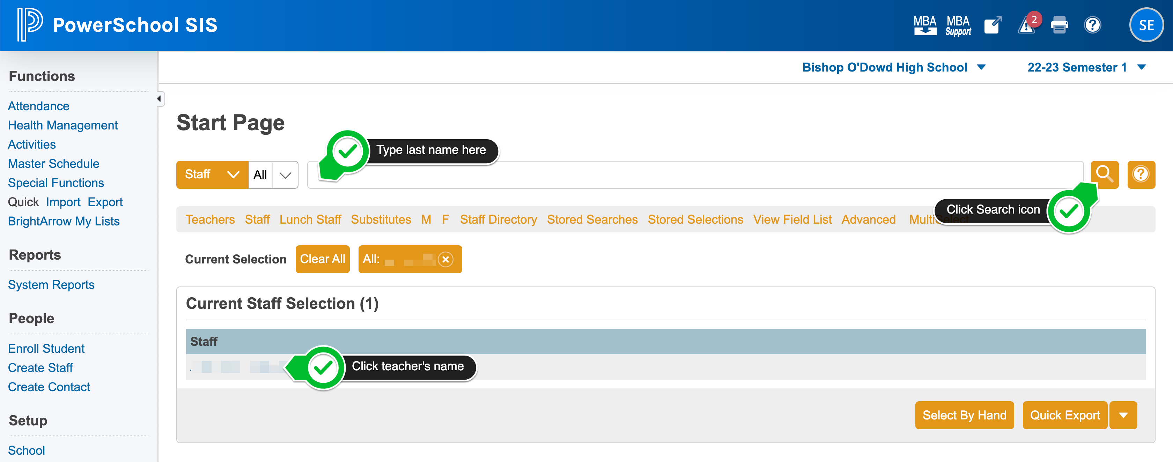Open Master Schedule

[54, 163]
